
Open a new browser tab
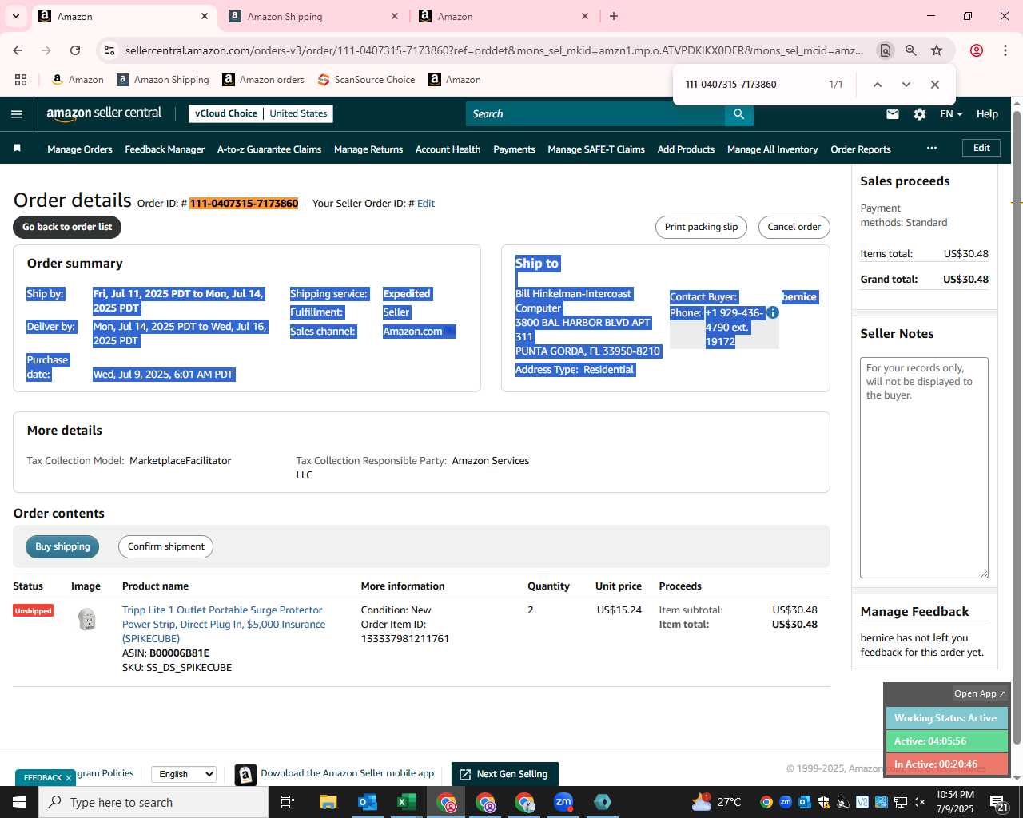coord(614,16)
